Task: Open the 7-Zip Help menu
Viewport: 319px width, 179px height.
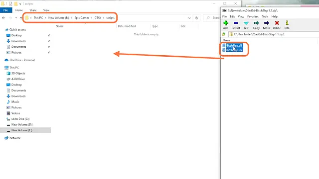Action: click(275, 16)
